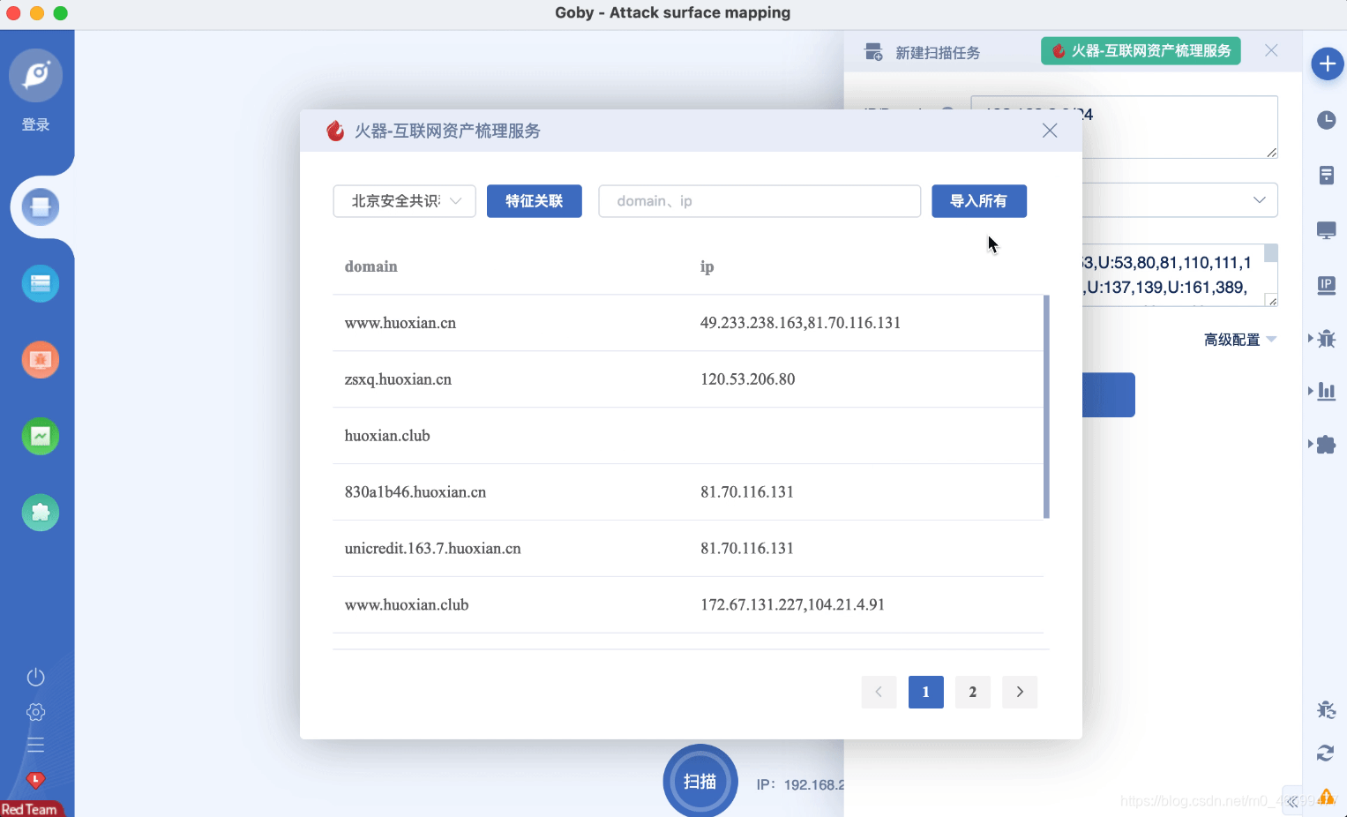The height and width of the screenshot is (817, 1347).
Task: Click the Goby login avatar icon
Action: pos(36,75)
